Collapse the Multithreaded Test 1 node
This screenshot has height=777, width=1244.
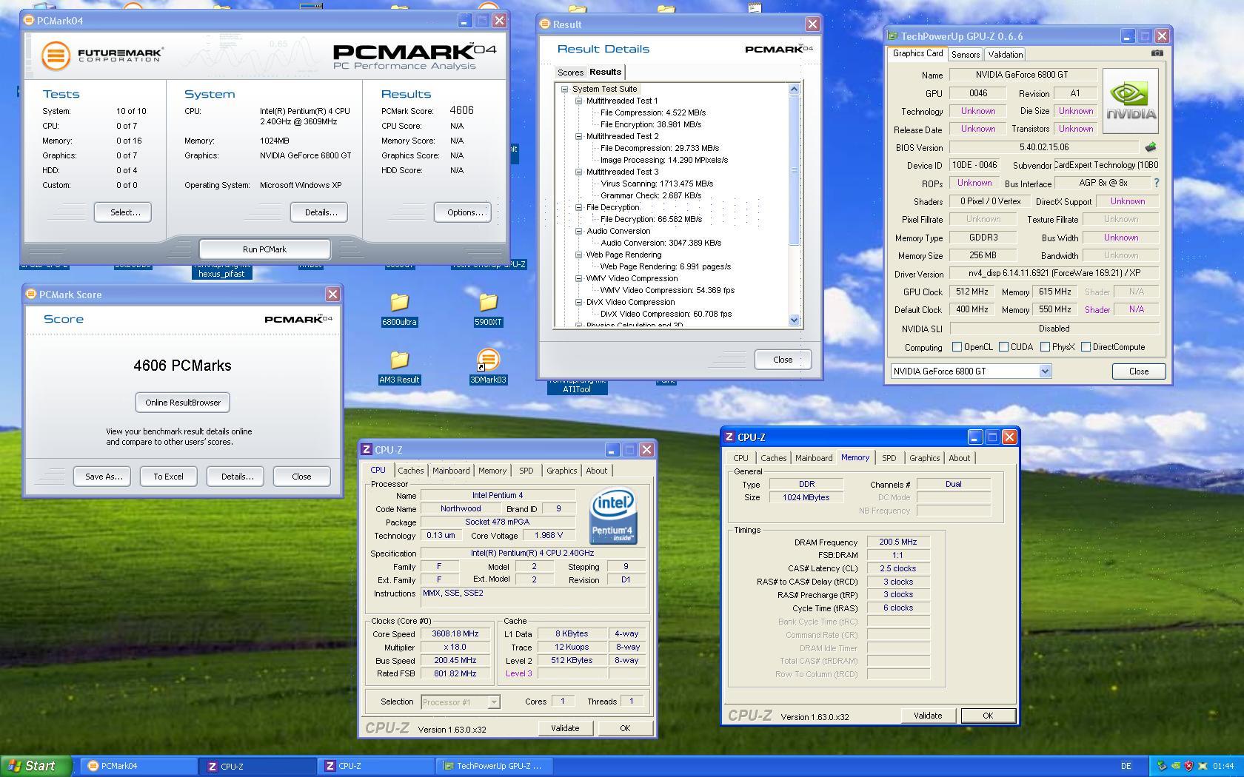point(579,101)
